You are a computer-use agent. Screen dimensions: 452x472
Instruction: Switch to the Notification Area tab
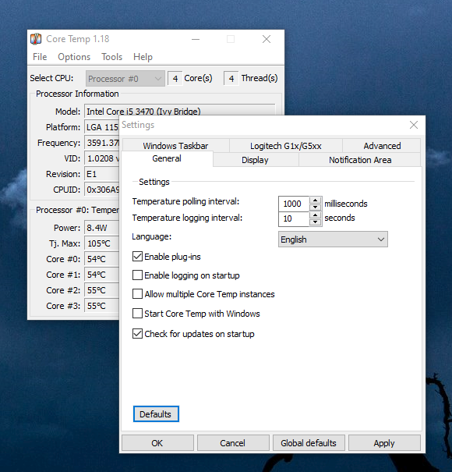(x=360, y=160)
